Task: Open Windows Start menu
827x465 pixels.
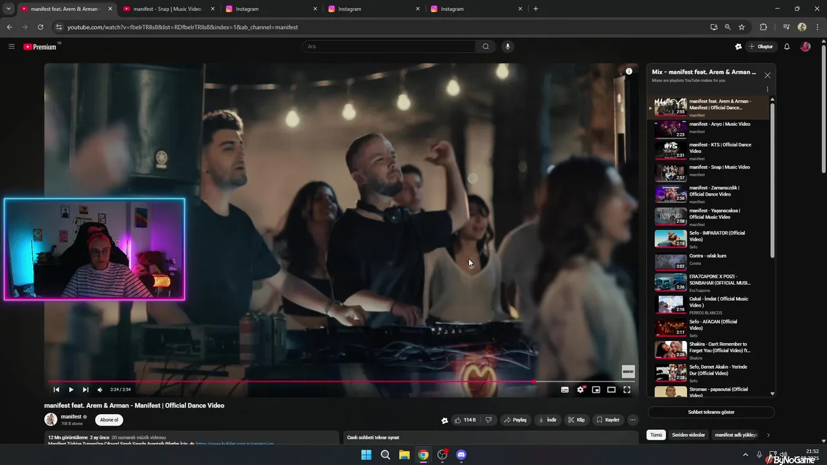Action: click(366, 455)
